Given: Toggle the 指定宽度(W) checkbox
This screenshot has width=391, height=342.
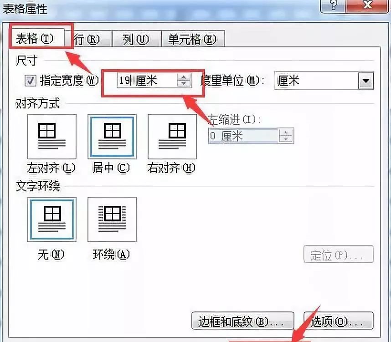Looking at the screenshot, I should (31, 81).
